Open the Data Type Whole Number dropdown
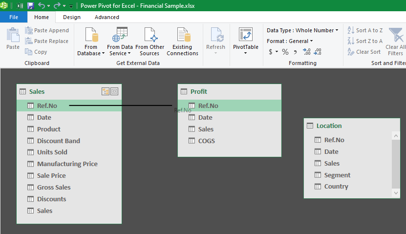Image resolution: width=406 pixels, height=234 pixels. click(302, 30)
